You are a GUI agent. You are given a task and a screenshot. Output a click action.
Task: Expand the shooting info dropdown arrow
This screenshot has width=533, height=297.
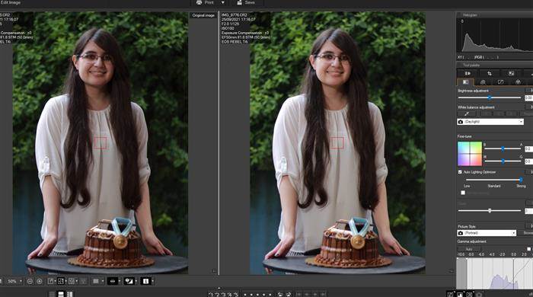pos(152,281)
